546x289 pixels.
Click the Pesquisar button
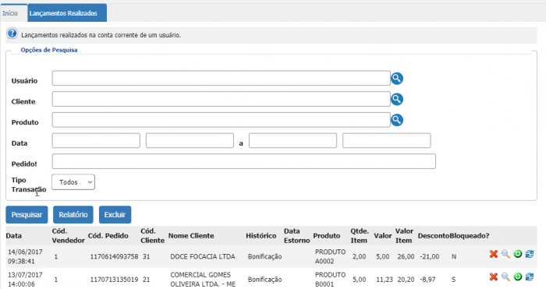coord(27,214)
